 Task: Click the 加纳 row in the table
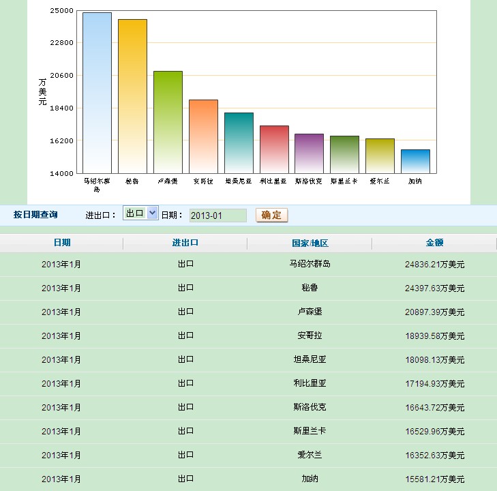point(310,479)
